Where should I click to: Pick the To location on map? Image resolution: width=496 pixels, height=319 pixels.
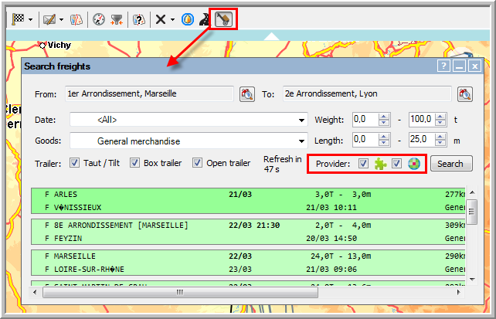465,94
